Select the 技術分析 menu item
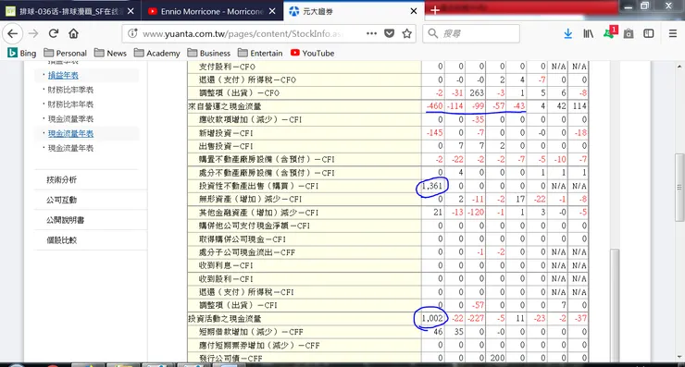Image resolution: width=685 pixels, height=367 pixels. (62, 179)
